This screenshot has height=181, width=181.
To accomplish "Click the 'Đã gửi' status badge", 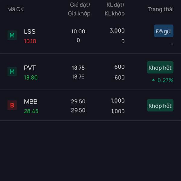I will pos(164,31).
